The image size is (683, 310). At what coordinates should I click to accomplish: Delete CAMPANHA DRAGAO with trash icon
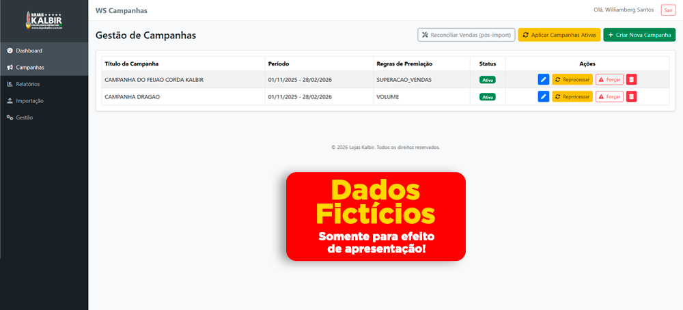[x=632, y=97]
